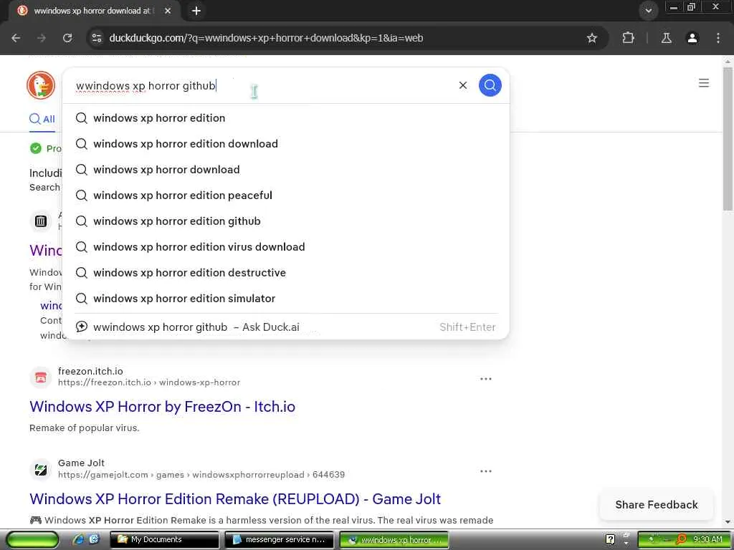The image size is (734, 550).
Task: Open a new browser tab
Action: tap(196, 10)
